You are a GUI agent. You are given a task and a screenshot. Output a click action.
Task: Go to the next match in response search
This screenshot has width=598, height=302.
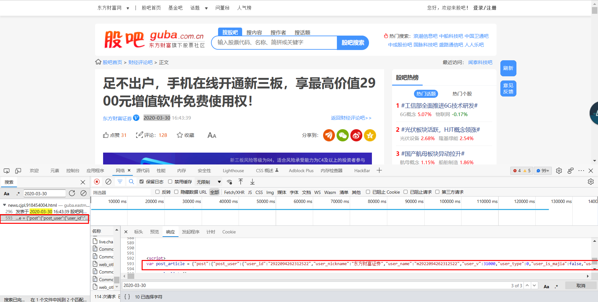pos(534,285)
